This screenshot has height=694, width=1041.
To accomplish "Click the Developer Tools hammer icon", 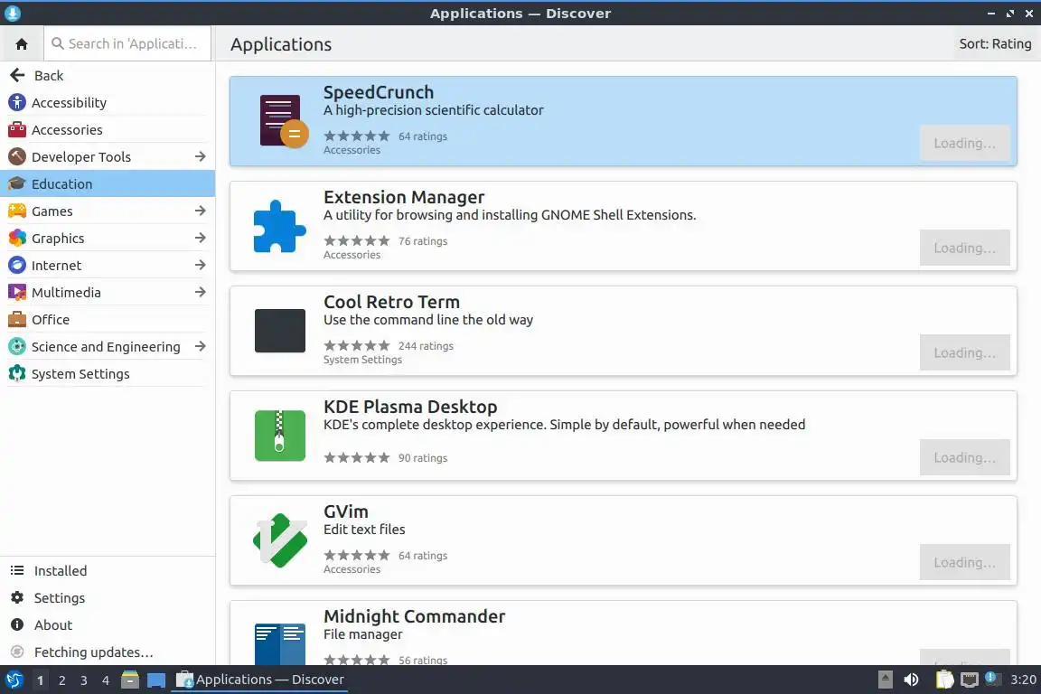I will (x=16, y=156).
